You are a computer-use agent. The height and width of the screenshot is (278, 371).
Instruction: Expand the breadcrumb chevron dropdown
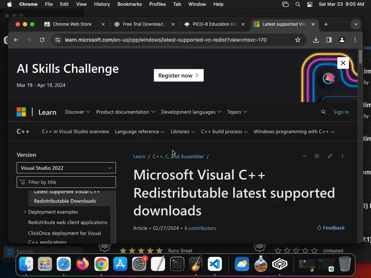pos(304,156)
